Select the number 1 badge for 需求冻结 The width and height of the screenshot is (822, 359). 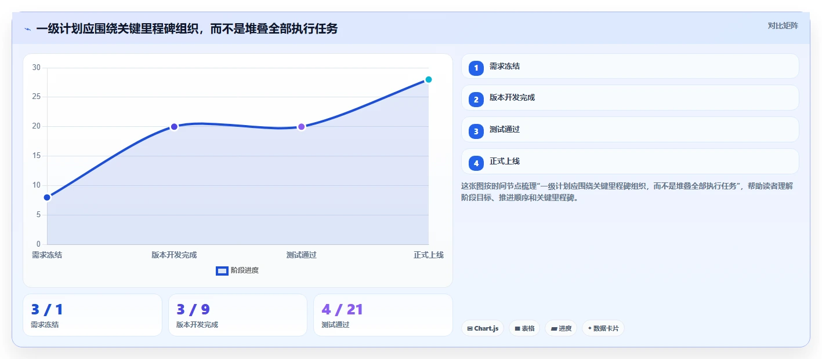[476, 68]
